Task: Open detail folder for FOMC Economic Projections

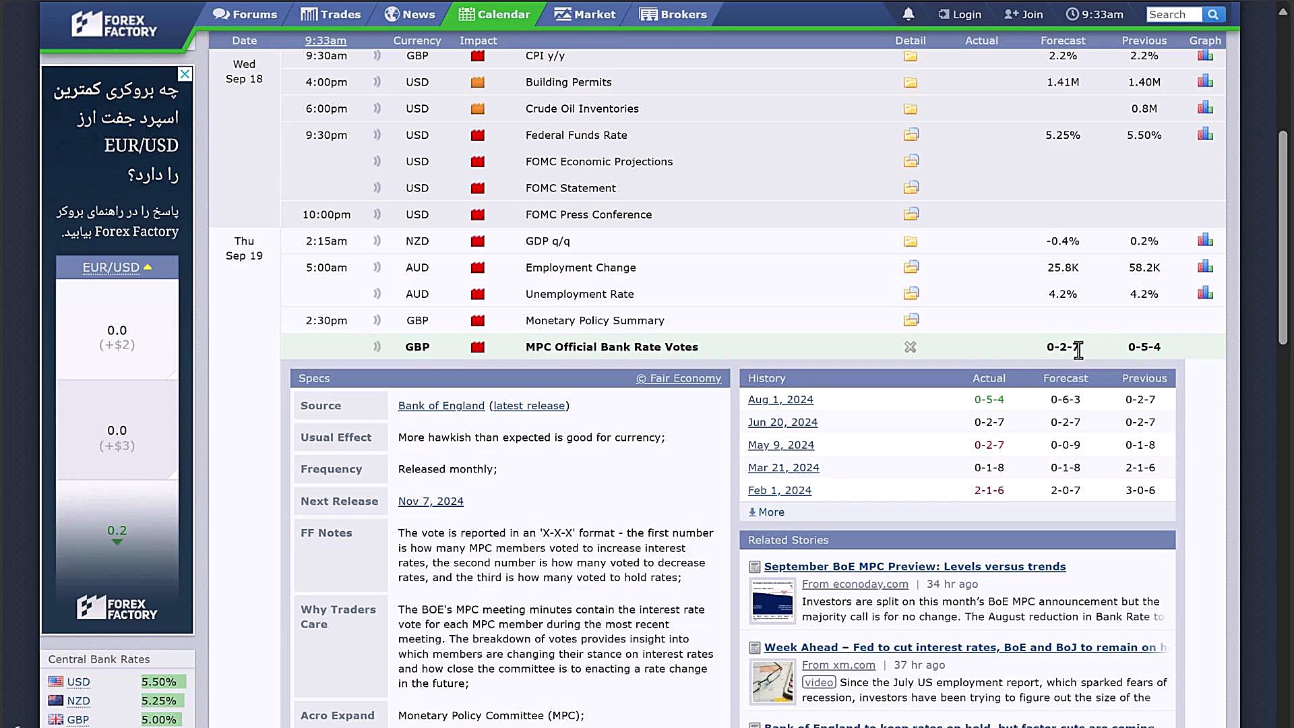Action: [911, 161]
